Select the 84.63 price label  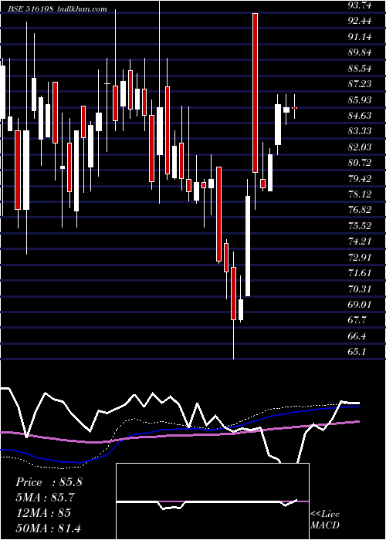[x=360, y=116]
